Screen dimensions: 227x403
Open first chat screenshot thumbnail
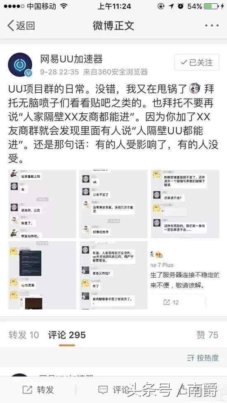coord(42,204)
